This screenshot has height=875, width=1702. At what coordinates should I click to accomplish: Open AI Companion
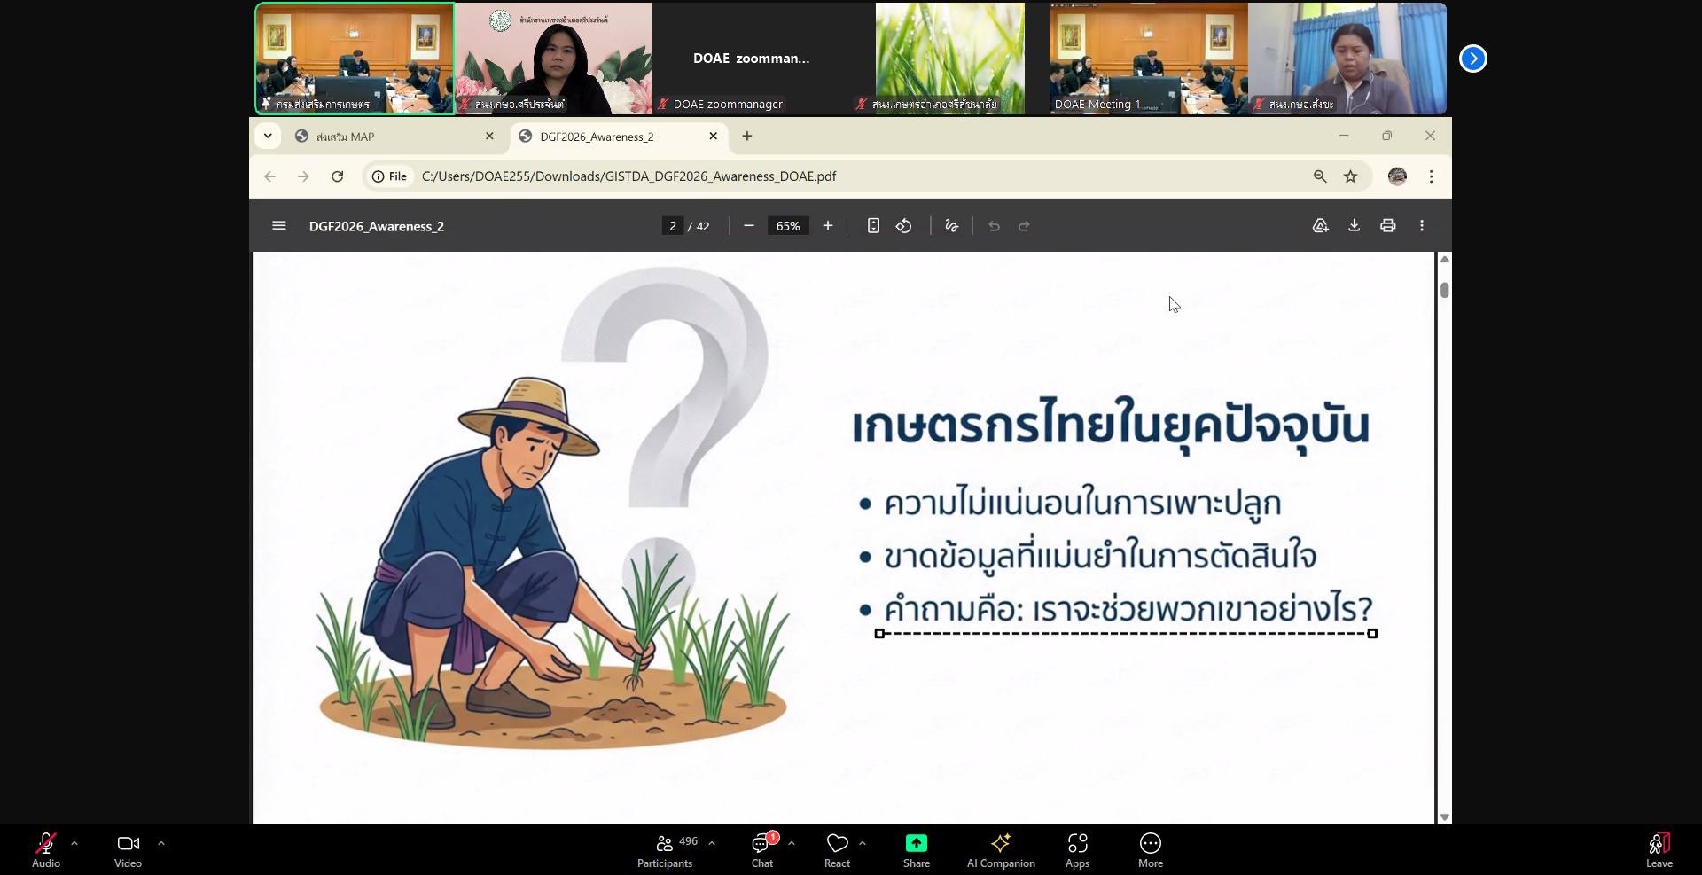(x=1001, y=849)
